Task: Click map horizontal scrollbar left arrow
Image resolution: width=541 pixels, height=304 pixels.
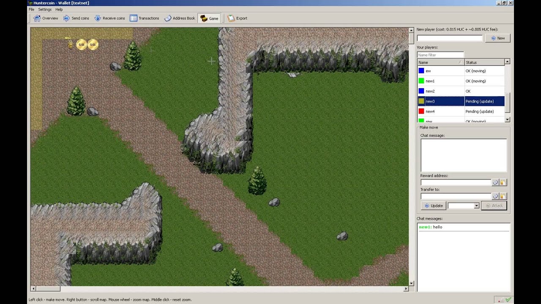Action: 33,289
